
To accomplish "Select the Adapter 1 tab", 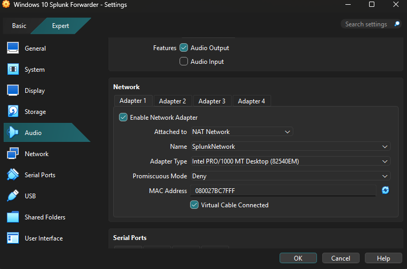I will click(133, 101).
